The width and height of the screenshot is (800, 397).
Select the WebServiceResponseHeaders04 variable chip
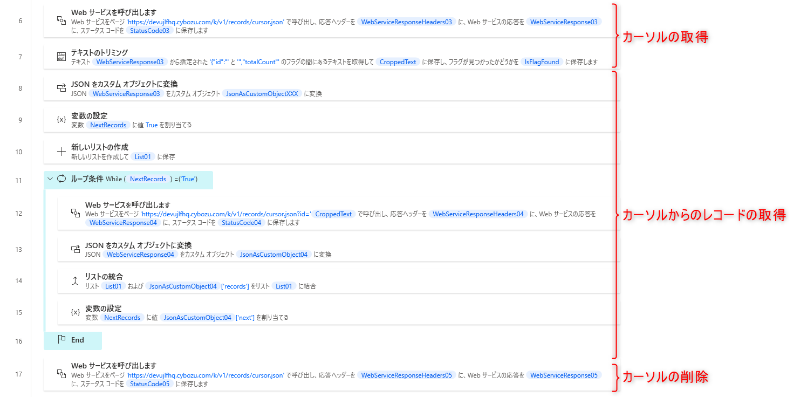(478, 214)
